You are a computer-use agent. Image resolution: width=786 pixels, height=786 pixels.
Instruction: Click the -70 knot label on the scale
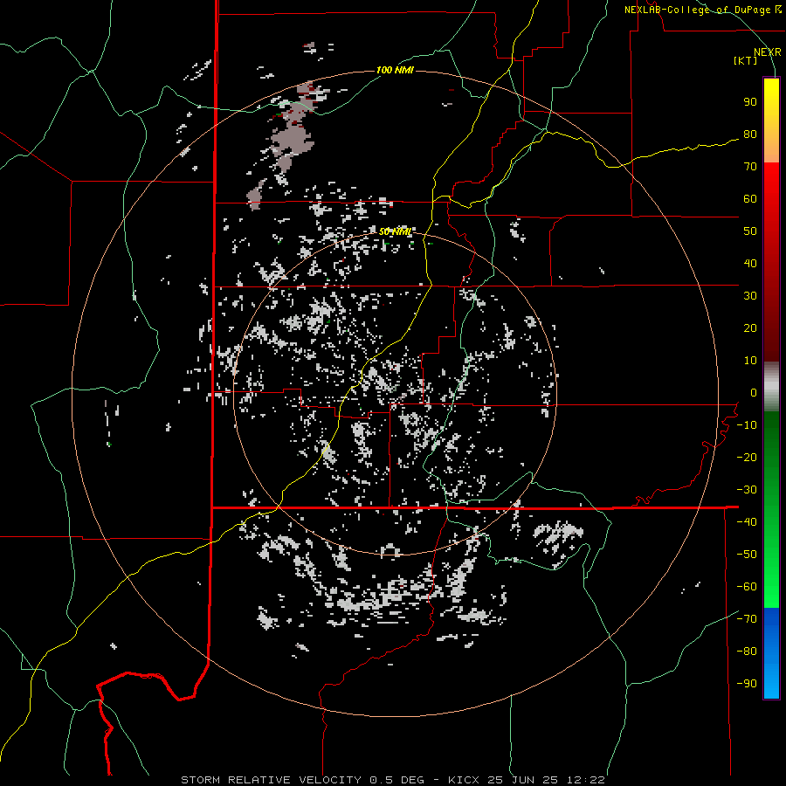(747, 618)
